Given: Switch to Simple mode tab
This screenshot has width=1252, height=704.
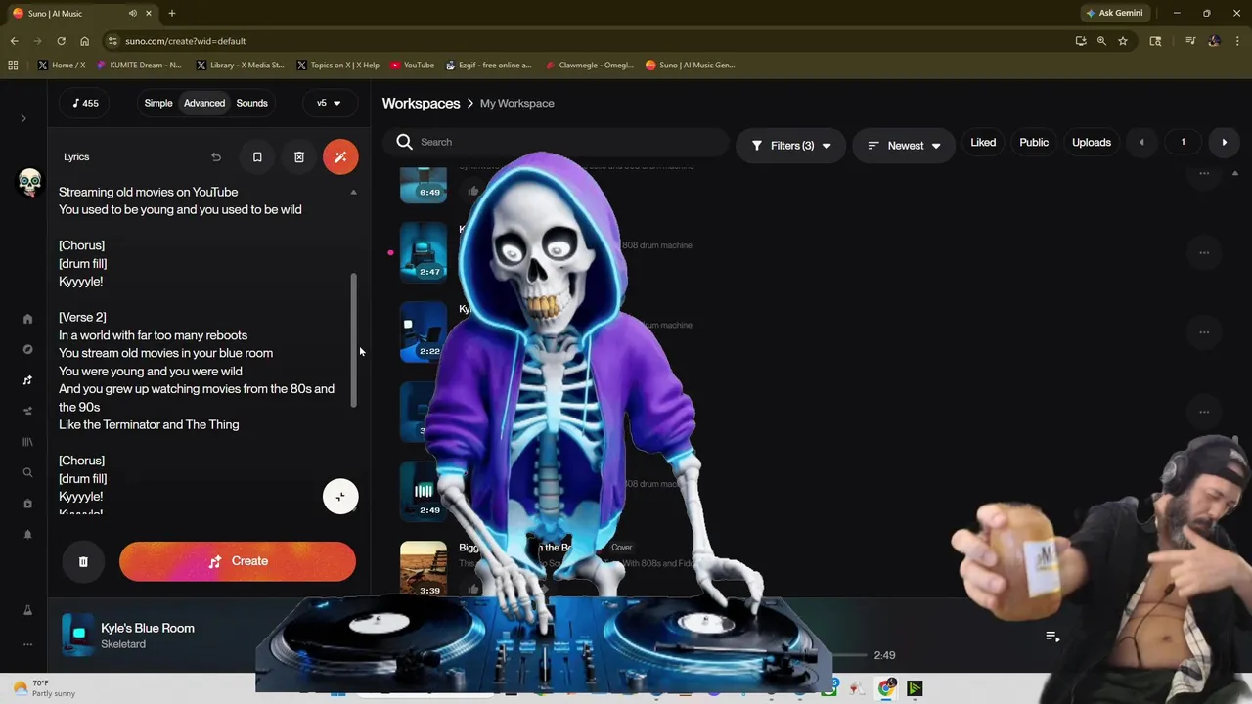Looking at the screenshot, I should 158,103.
